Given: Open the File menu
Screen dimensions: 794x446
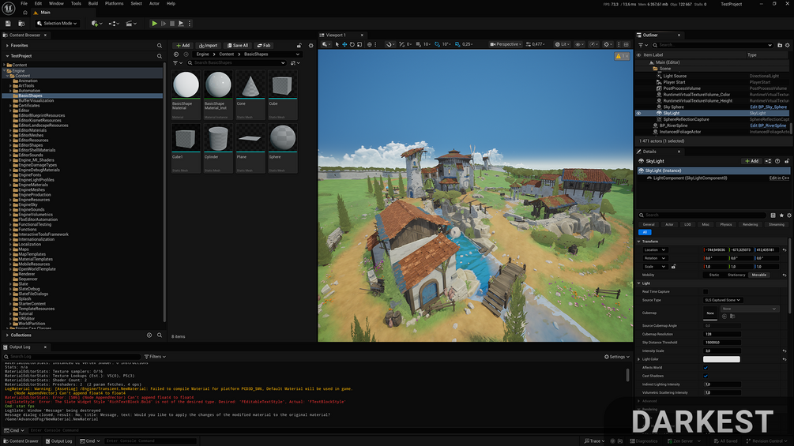Looking at the screenshot, I should coord(24,3).
